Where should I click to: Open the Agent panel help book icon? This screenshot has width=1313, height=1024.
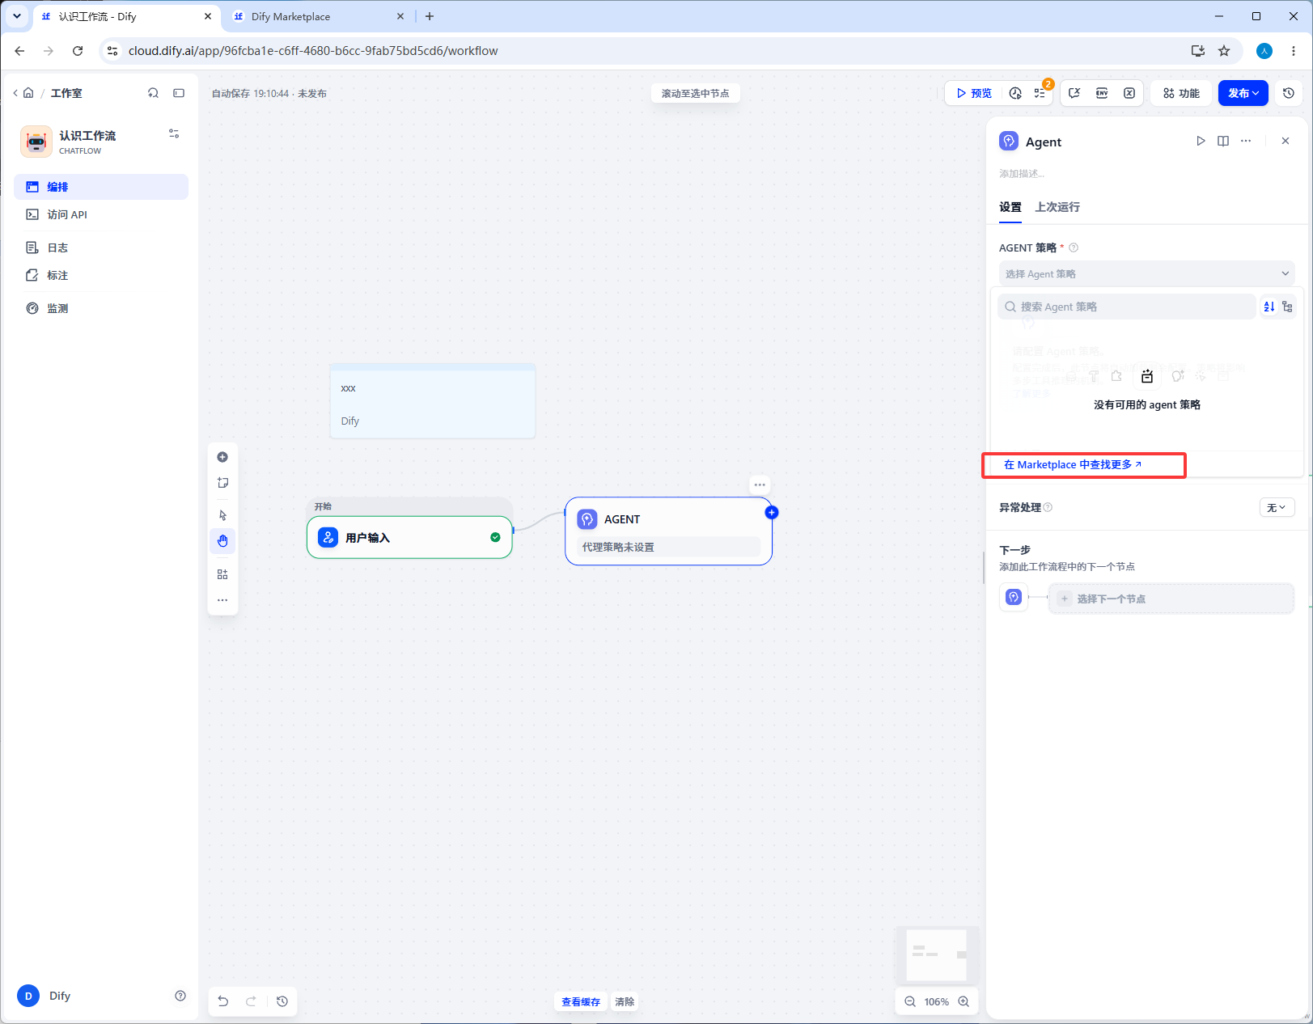pos(1223,141)
